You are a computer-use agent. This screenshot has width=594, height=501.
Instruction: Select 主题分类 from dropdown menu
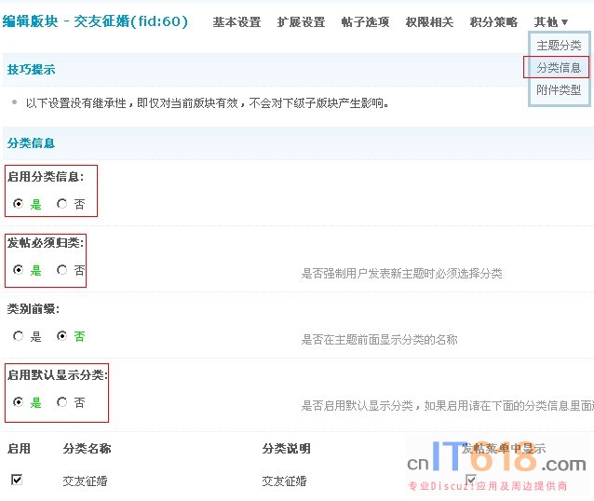click(x=559, y=46)
